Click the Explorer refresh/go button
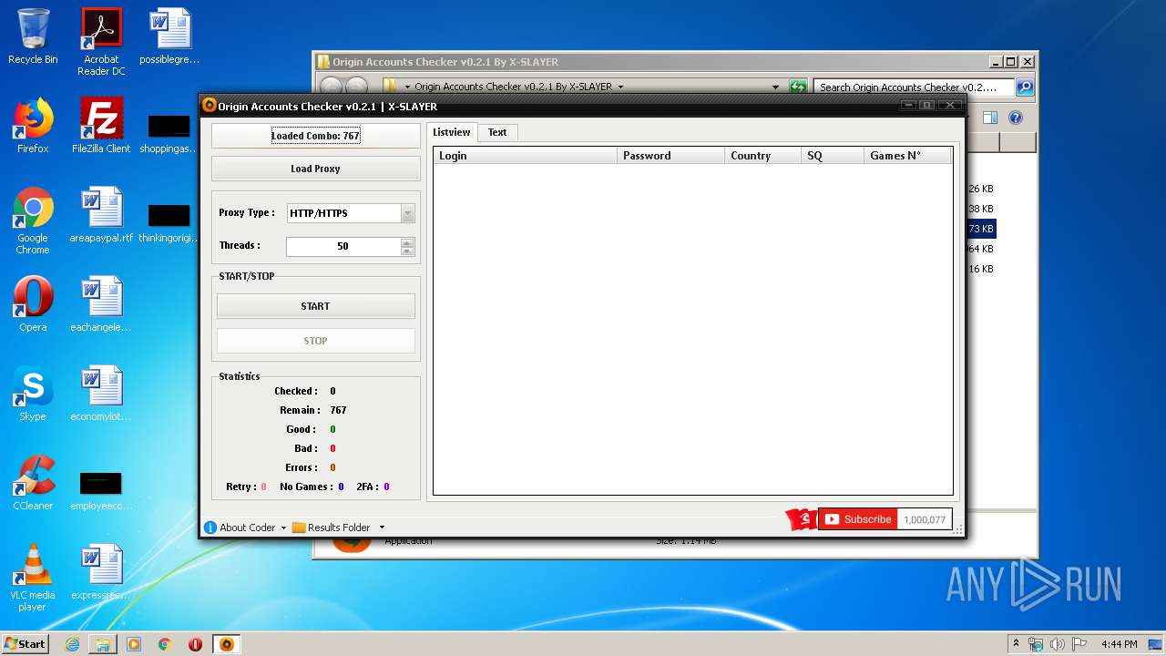1166x656 pixels. click(x=798, y=87)
